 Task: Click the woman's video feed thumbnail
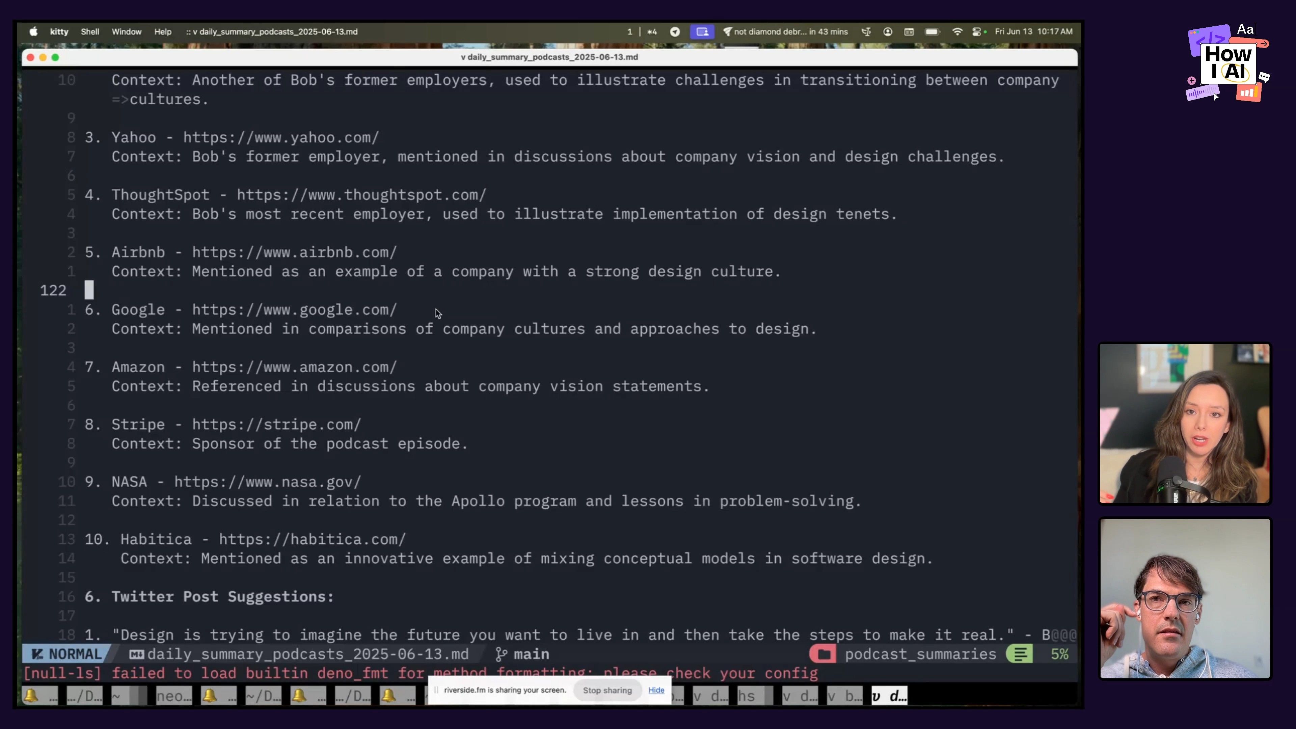[1184, 423]
